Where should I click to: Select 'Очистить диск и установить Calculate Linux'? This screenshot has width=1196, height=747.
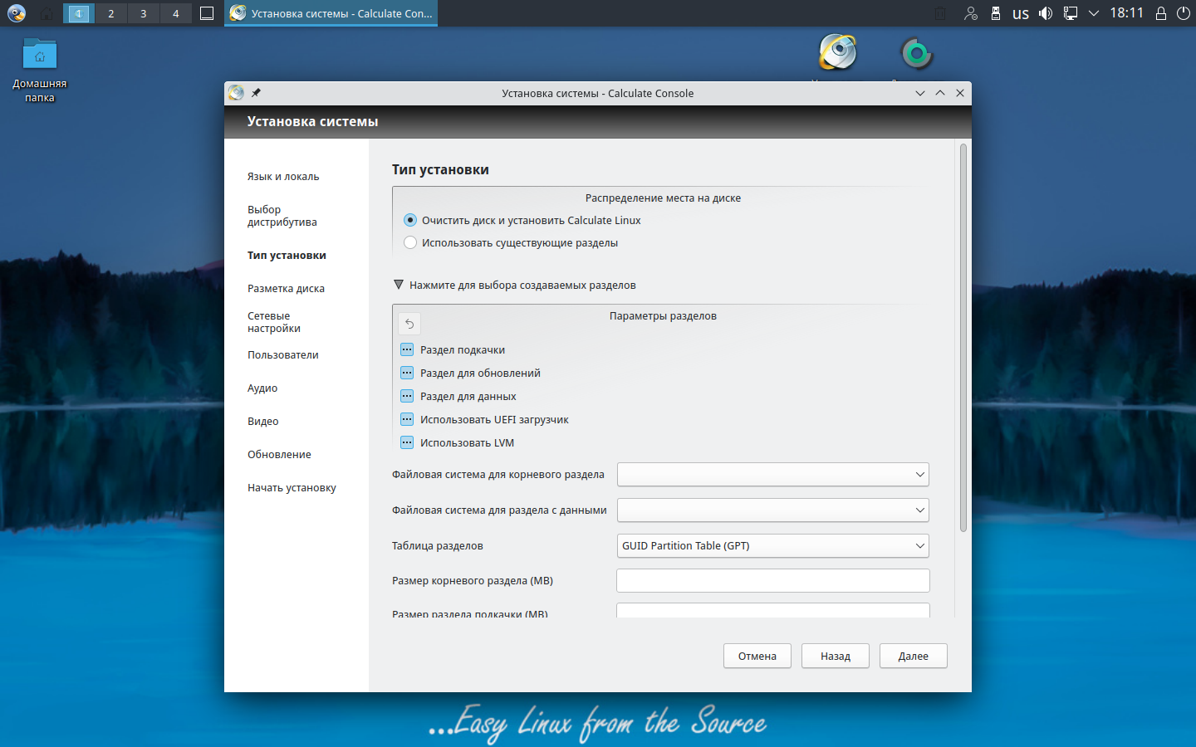click(522, 220)
